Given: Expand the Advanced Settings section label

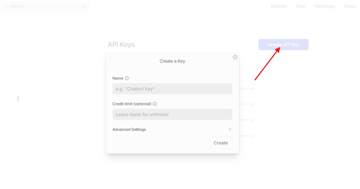Looking at the screenshot, I should 129,129.
